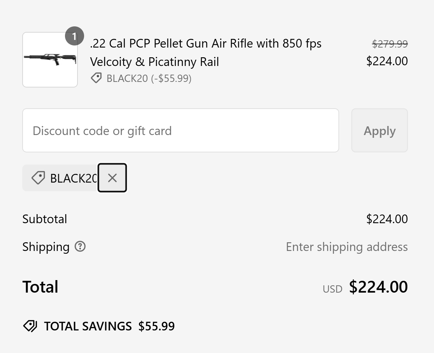Click the air rifle product thumbnail
434x353 pixels.
pos(50,60)
